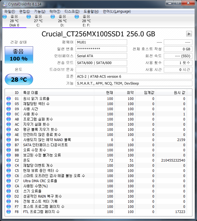
Task: Open the 언어(L)(Language) menu
Action: 117,11
